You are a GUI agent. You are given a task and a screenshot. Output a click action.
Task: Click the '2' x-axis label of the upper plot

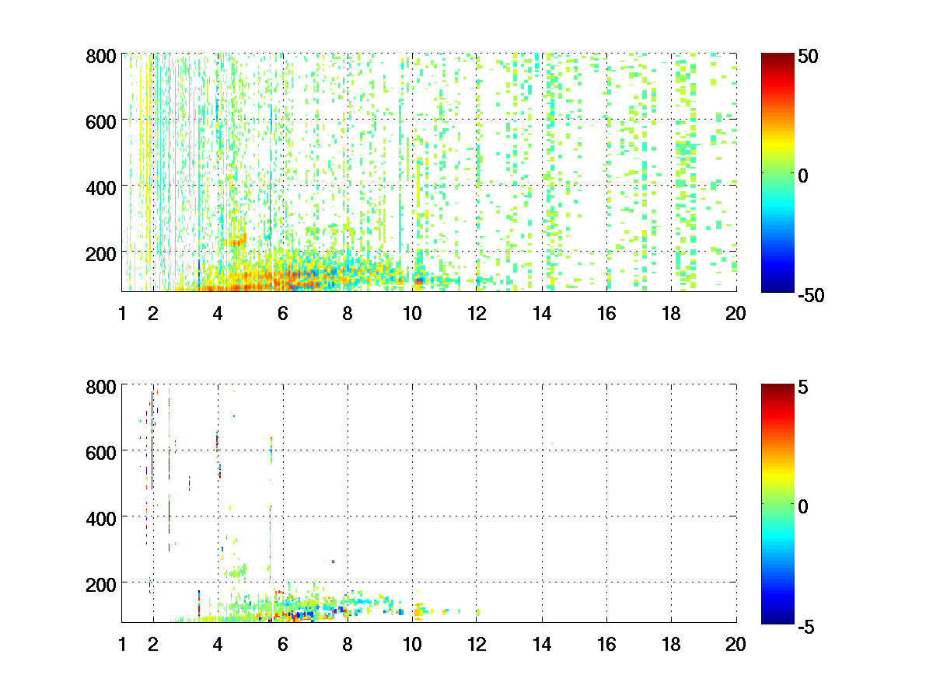153,313
